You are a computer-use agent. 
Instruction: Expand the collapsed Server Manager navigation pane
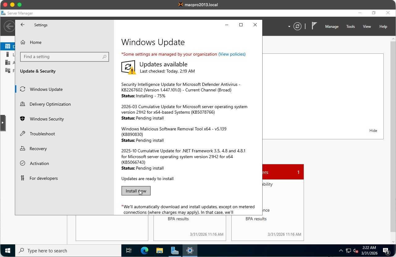[x=3, y=123]
